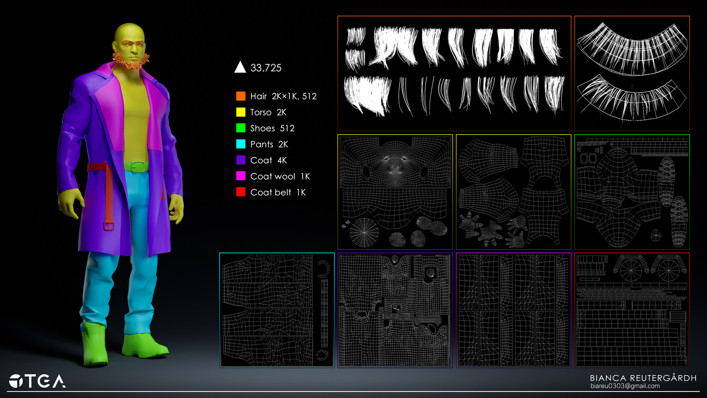
Task: Click the 'Pants 2K' label
Action: tap(269, 144)
